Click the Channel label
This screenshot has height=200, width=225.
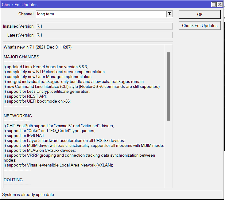coord(26,14)
